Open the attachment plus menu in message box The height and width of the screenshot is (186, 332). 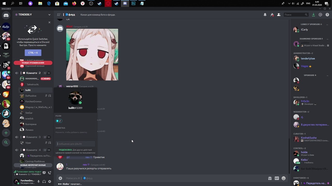(x=60, y=178)
